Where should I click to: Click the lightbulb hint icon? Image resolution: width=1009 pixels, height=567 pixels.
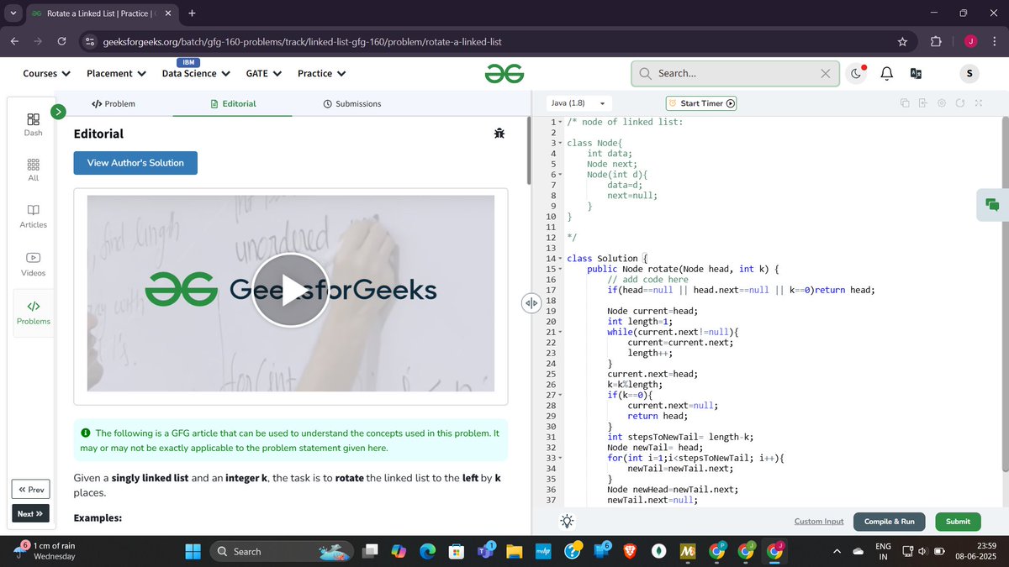pos(568,521)
